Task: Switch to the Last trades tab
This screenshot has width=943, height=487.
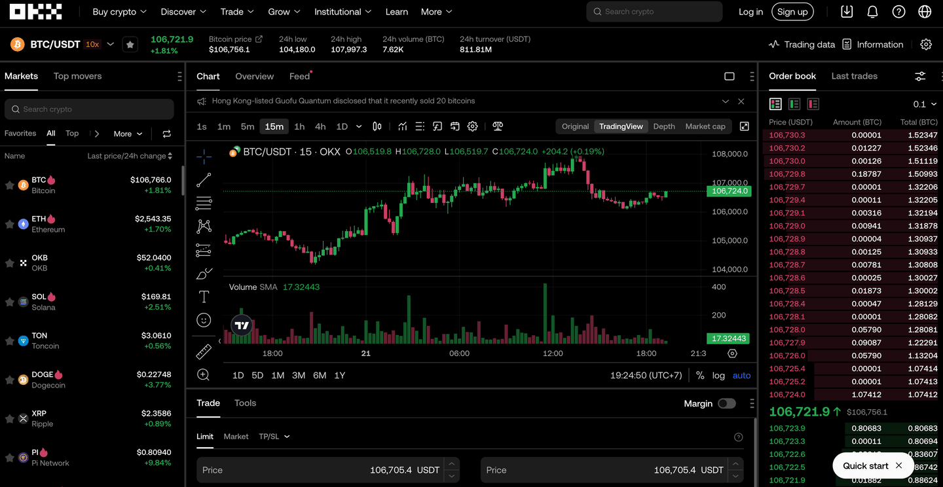Action: pos(854,76)
